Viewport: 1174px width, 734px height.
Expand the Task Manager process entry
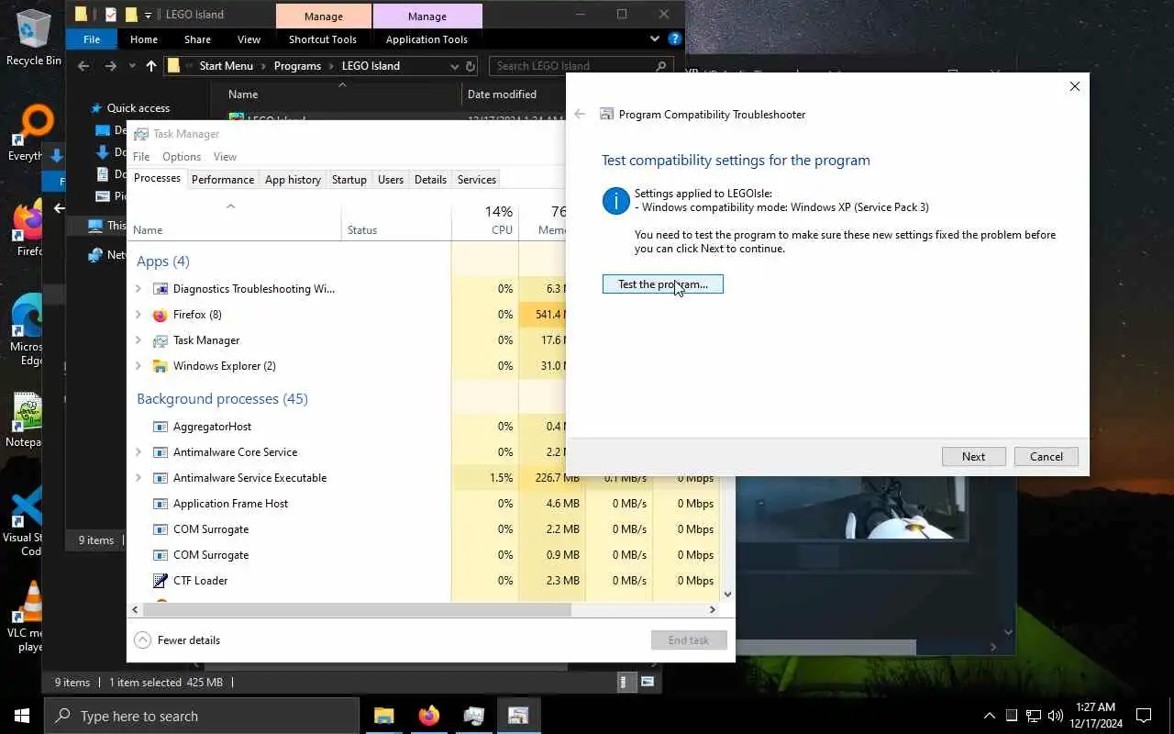point(138,340)
